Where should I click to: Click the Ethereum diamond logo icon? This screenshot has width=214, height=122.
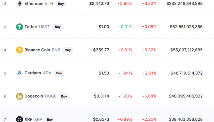[x=20, y=3]
